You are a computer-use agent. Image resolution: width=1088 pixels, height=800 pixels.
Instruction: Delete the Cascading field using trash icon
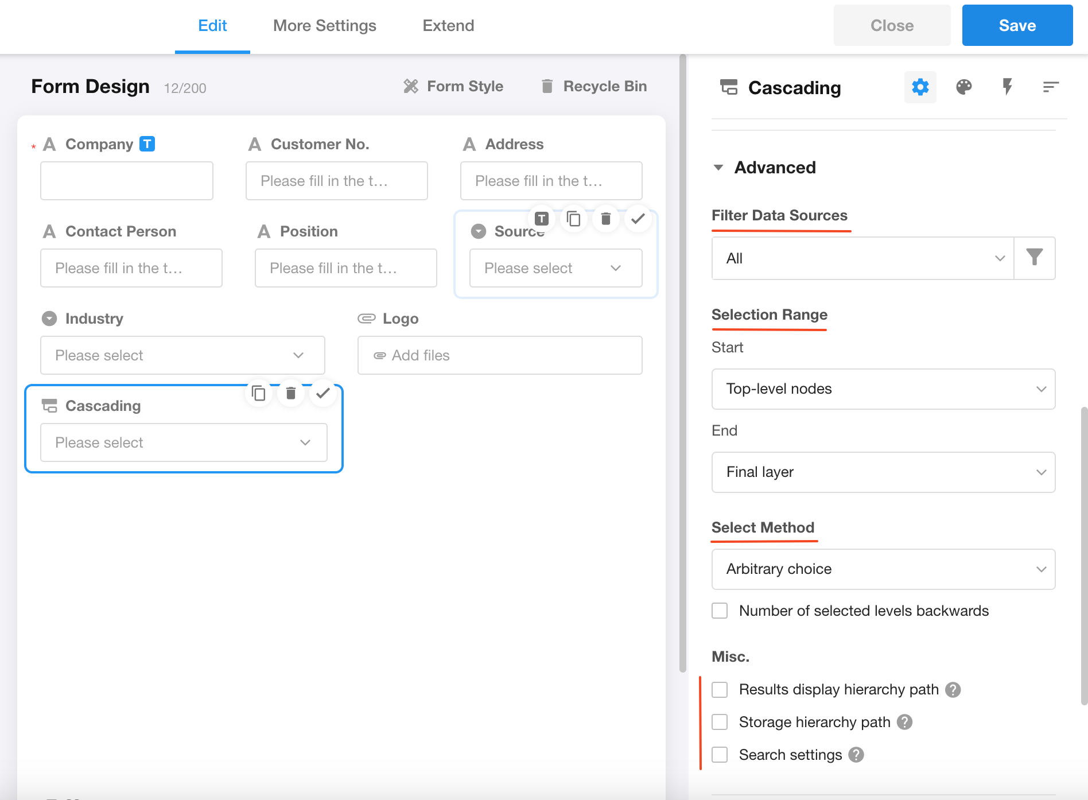coord(291,393)
